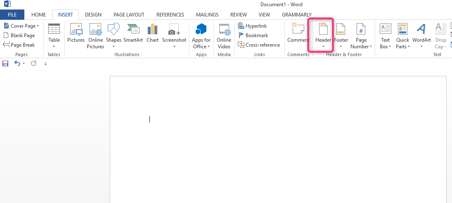The width and height of the screenshot is (452, 203).
Task: Insert a Page Break
Action: (19, 45)
